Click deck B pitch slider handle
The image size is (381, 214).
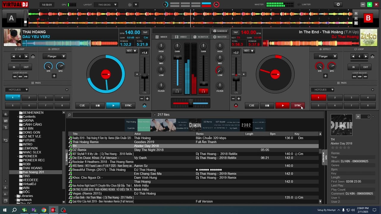point(236,79)
